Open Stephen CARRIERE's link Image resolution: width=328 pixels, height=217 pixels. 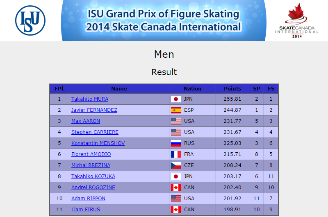[95, 132]
